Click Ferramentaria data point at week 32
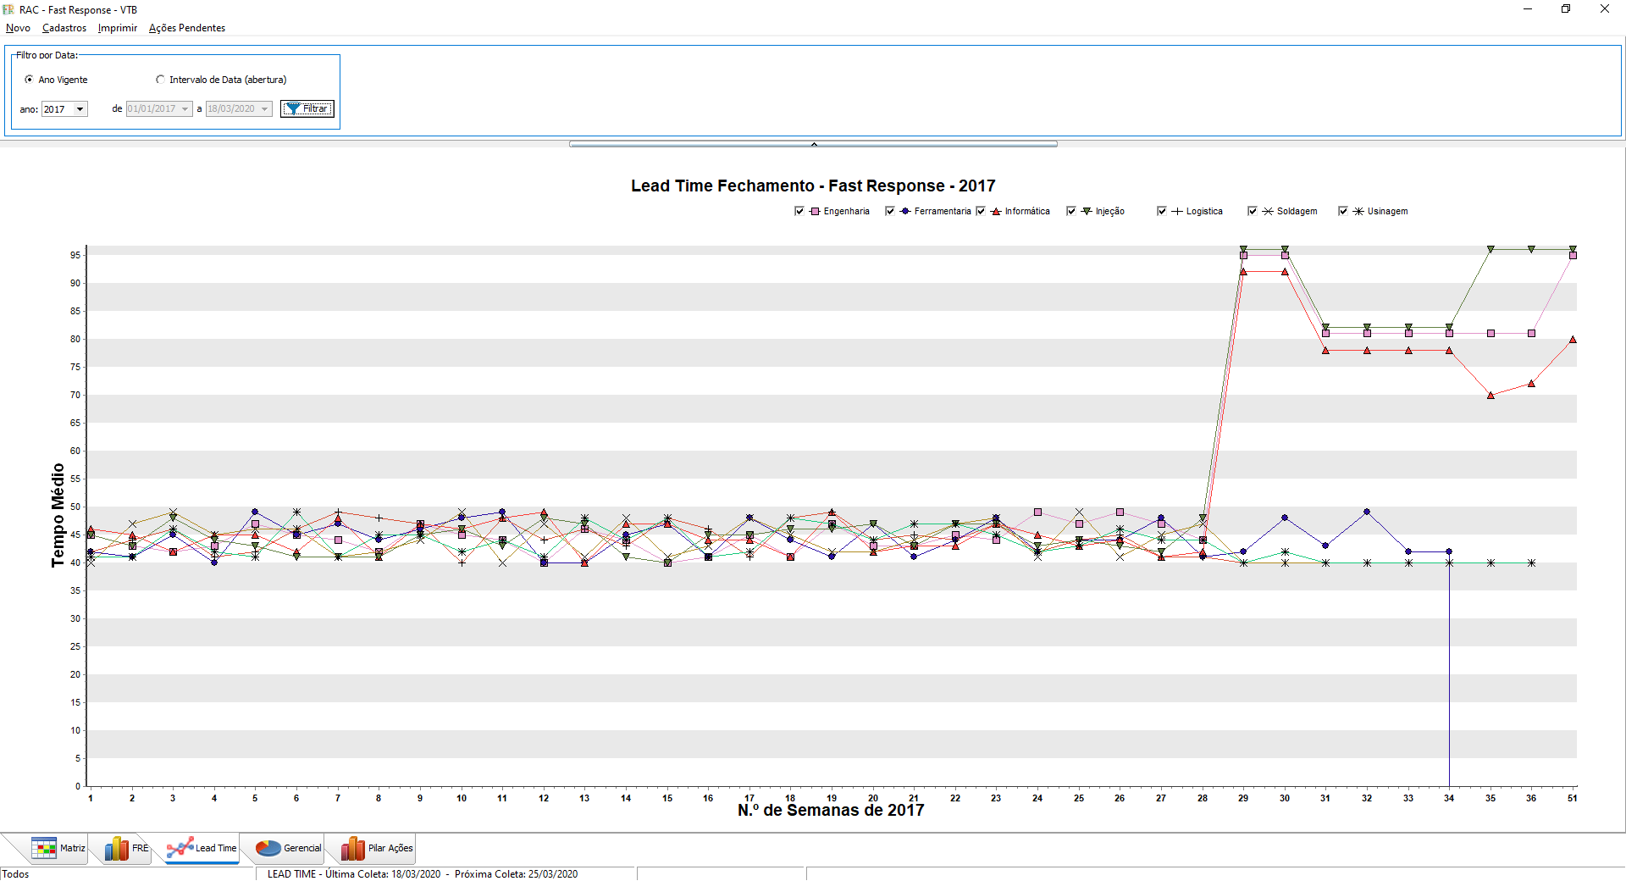Image resolution: width=1626 pixels, height=881 pixels. pos(1367,512)
